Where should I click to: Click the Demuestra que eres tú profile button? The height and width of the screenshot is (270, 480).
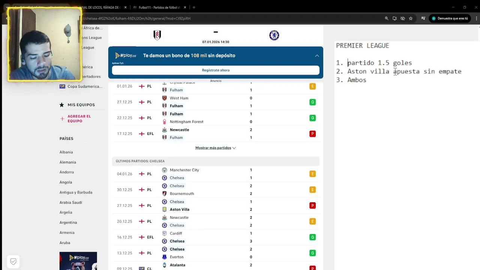449,18
